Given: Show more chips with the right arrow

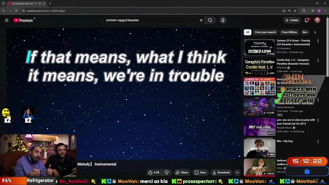Looking at the screenshot, I should click(x=315, y=32).
